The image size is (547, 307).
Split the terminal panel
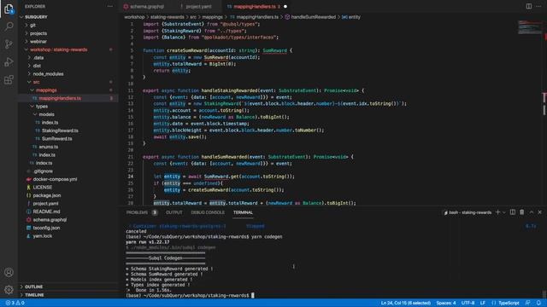[513, 212]
